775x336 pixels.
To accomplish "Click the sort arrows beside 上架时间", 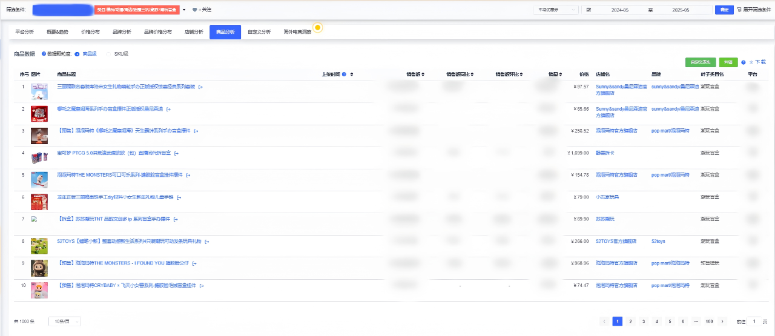I will (x=351, y=74).
